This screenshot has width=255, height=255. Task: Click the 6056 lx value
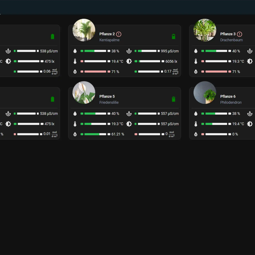[171, 61]
